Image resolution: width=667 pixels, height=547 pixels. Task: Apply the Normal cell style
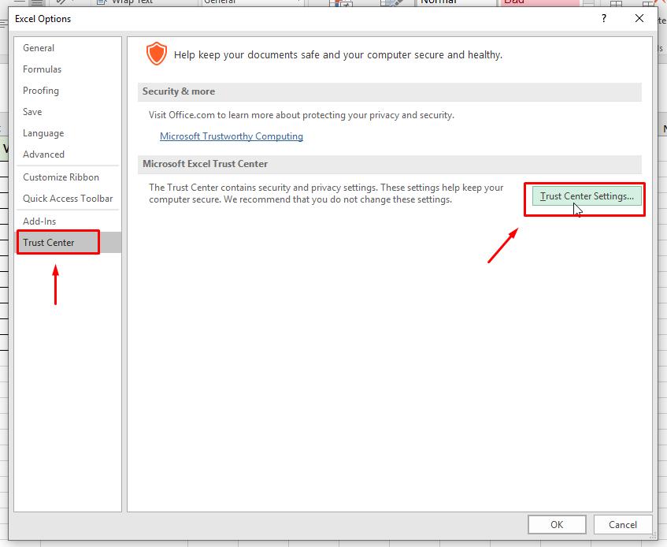(x=455, y=2)
